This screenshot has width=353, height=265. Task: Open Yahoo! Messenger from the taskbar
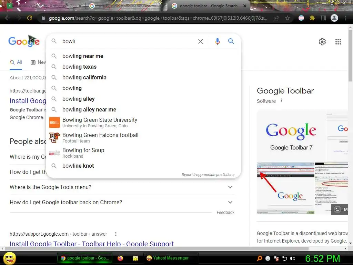(x=171, y=258)
